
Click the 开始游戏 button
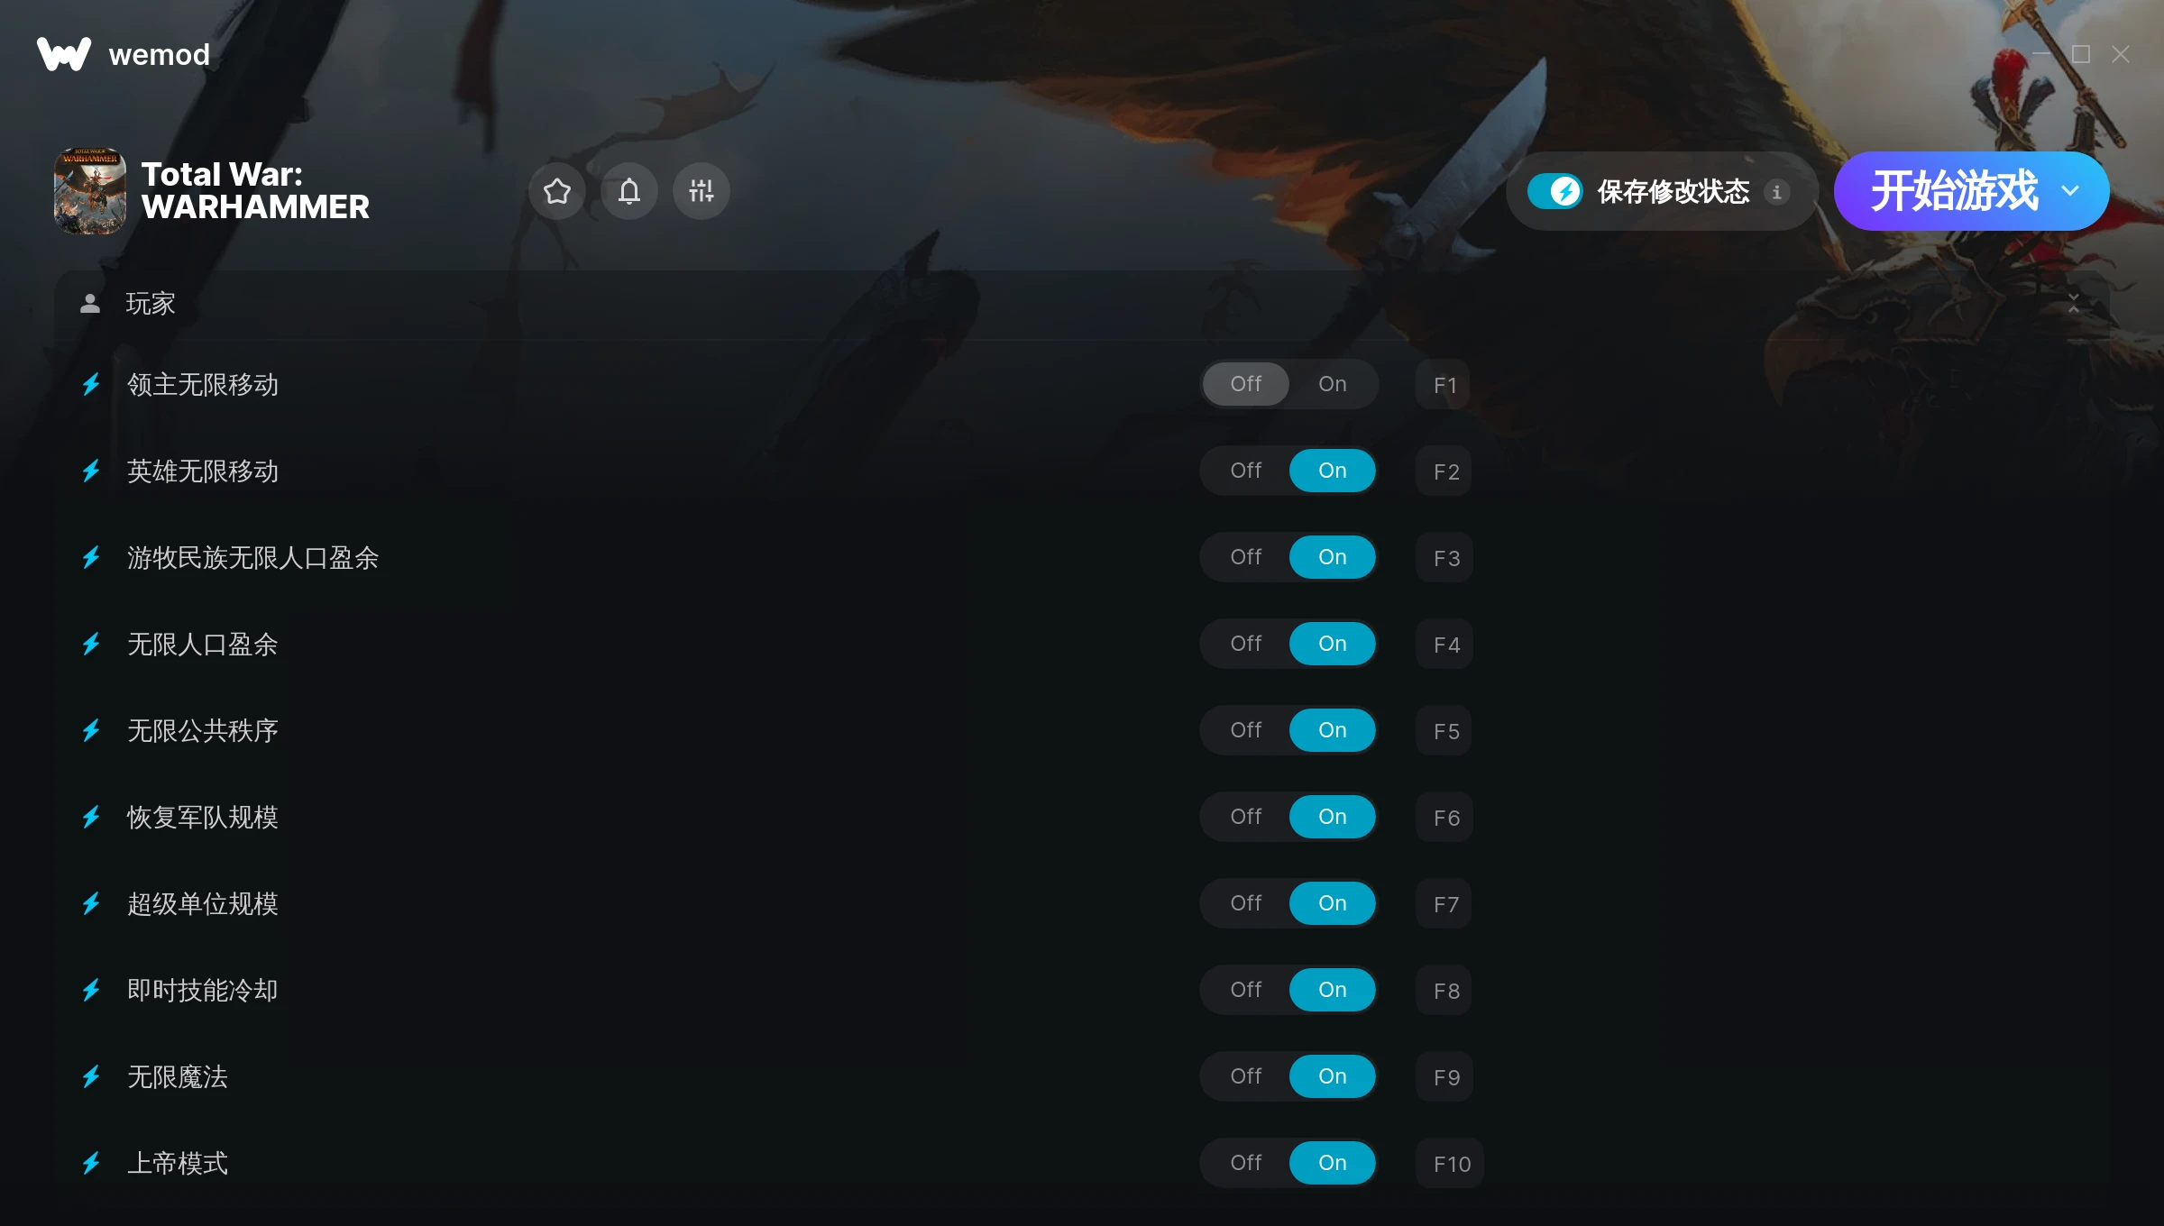pyautogui.click(x=1954, y=191)
